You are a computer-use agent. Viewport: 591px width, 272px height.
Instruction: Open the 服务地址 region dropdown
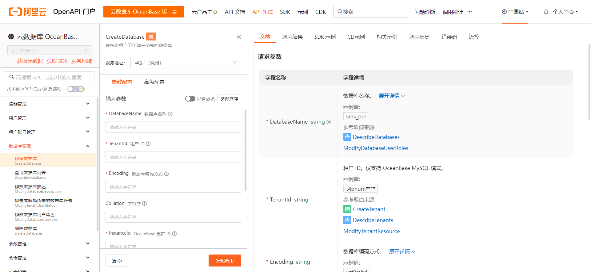coord(186,63)
